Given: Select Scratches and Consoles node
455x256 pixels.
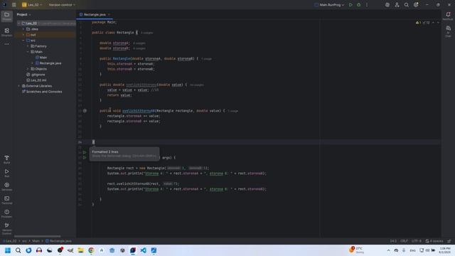Looking at the screenshot, I should pyautogui.click(x=42, y=92).
